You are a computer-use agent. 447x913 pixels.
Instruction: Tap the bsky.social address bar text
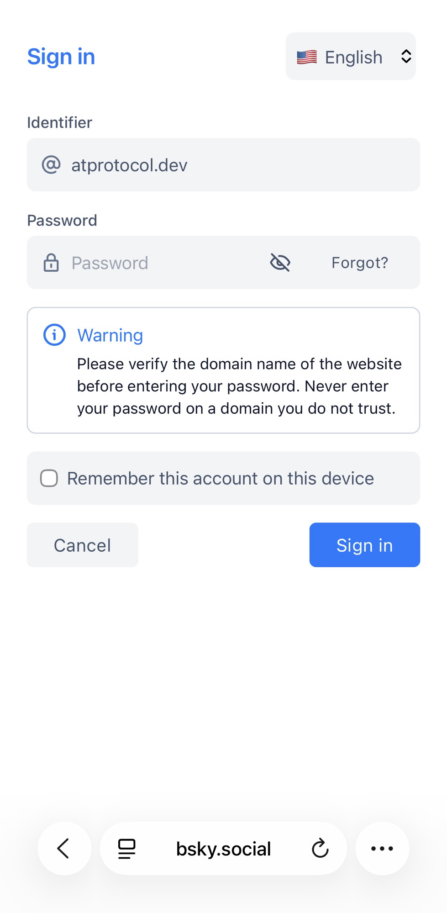tap(223, 849)
